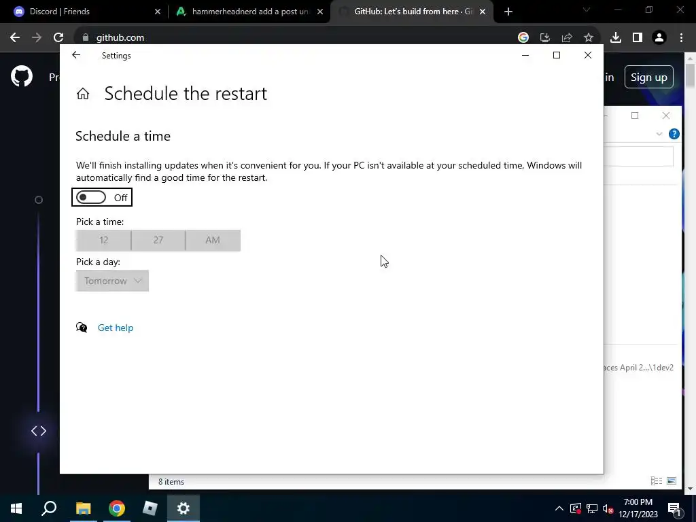Close the GitHub tab
This screenshot has width=696, height=522.
point(483,12)
